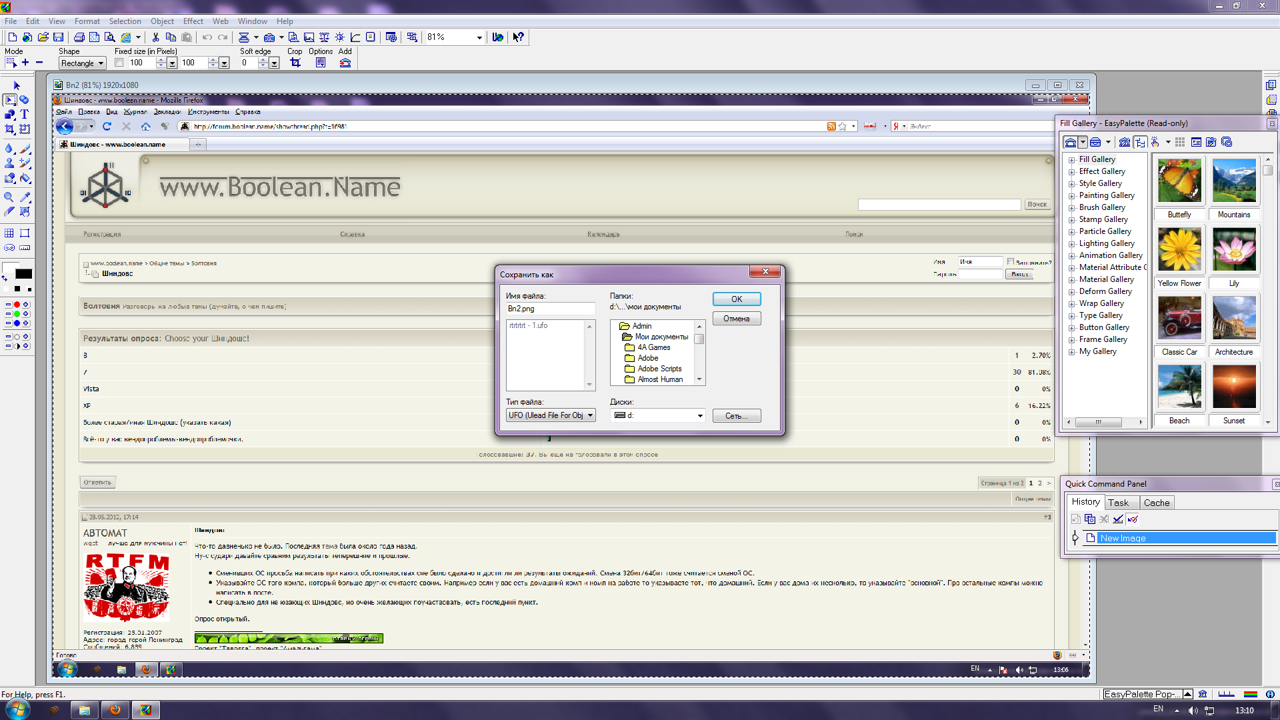Click the Crop icon in attribute bar
This screenshot has width=1280, height=720.
point(295,63)
